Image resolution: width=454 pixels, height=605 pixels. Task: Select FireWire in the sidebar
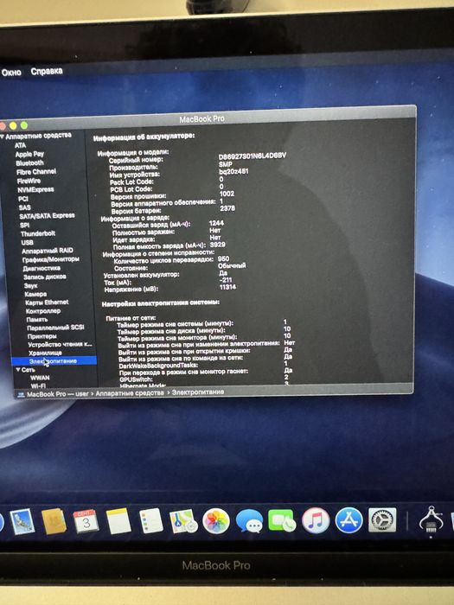click(x=29, y=181)
